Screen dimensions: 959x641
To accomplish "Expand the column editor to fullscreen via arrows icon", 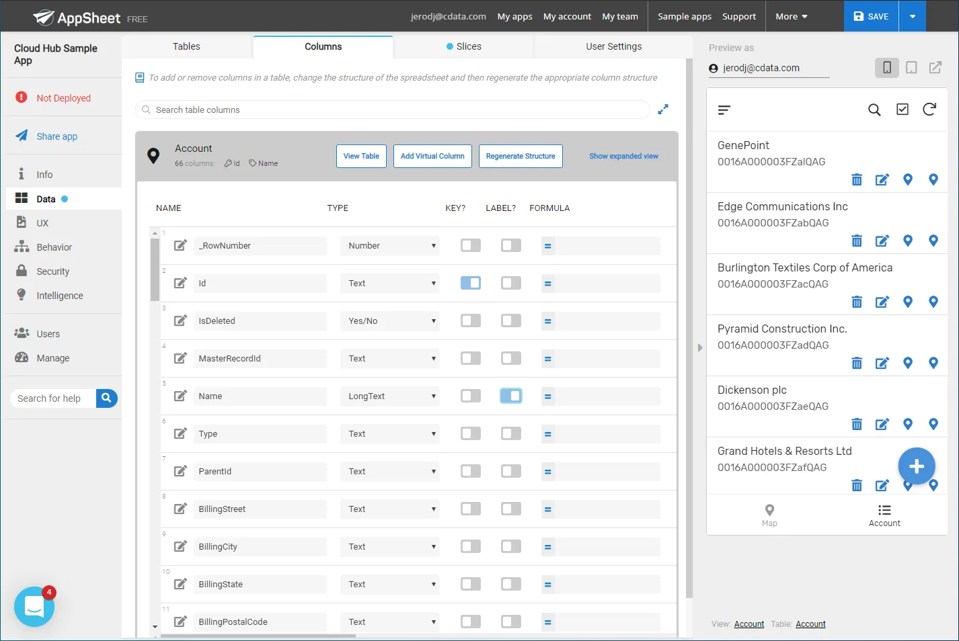I will (x=663, y=110).
